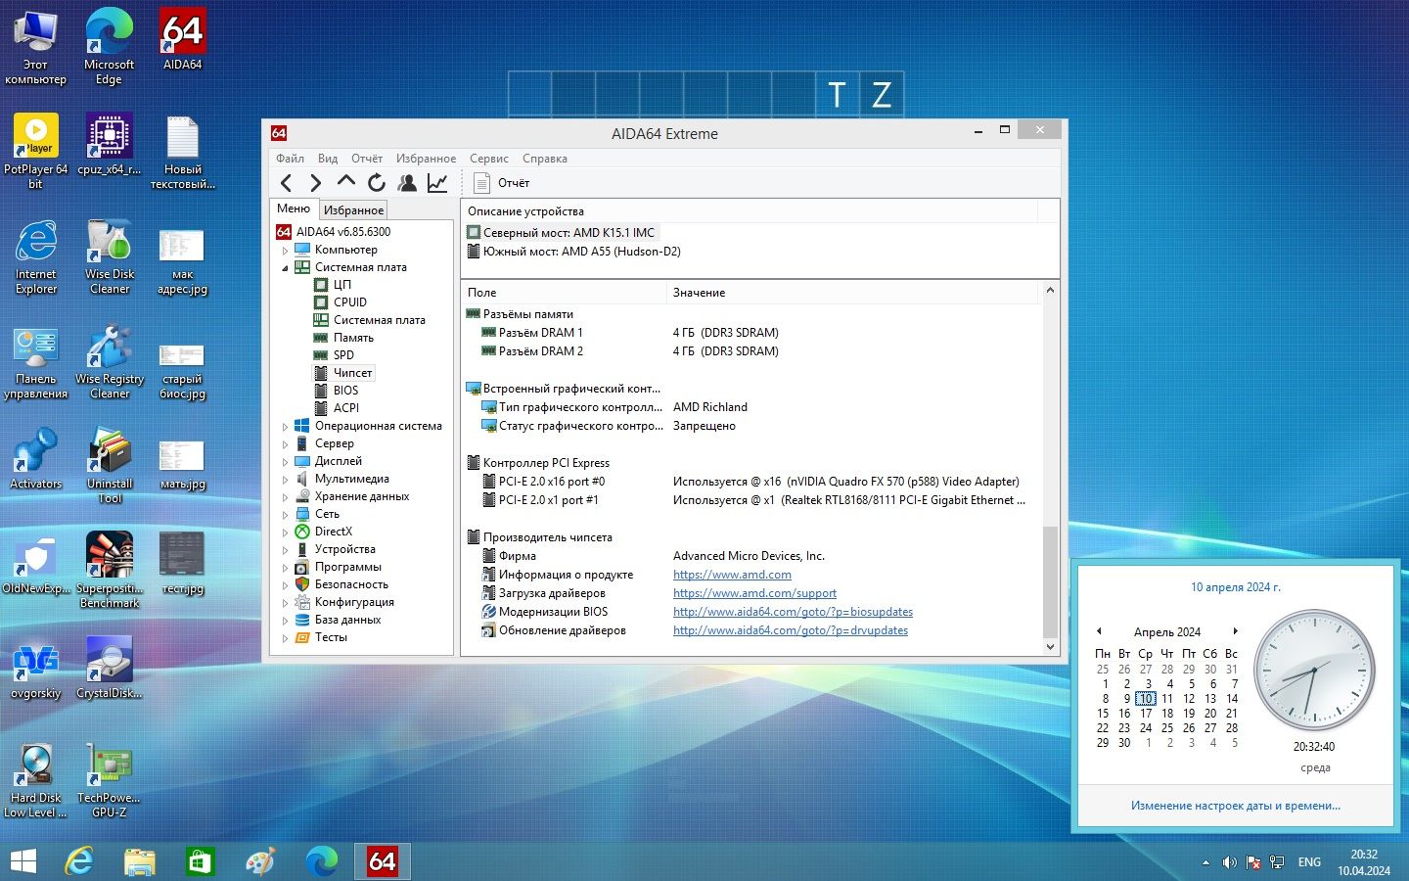Open the Файл menu

(x=290, y=159)
